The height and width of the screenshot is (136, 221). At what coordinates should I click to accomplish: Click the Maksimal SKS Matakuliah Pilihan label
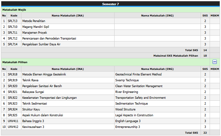pyautogui.click(x=176, y=56)
